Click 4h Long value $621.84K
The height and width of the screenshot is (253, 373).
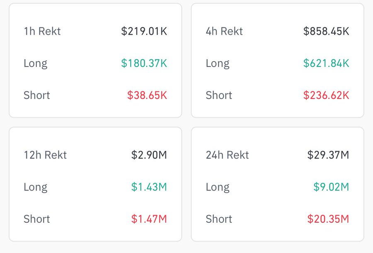click(x=326, y=63)
